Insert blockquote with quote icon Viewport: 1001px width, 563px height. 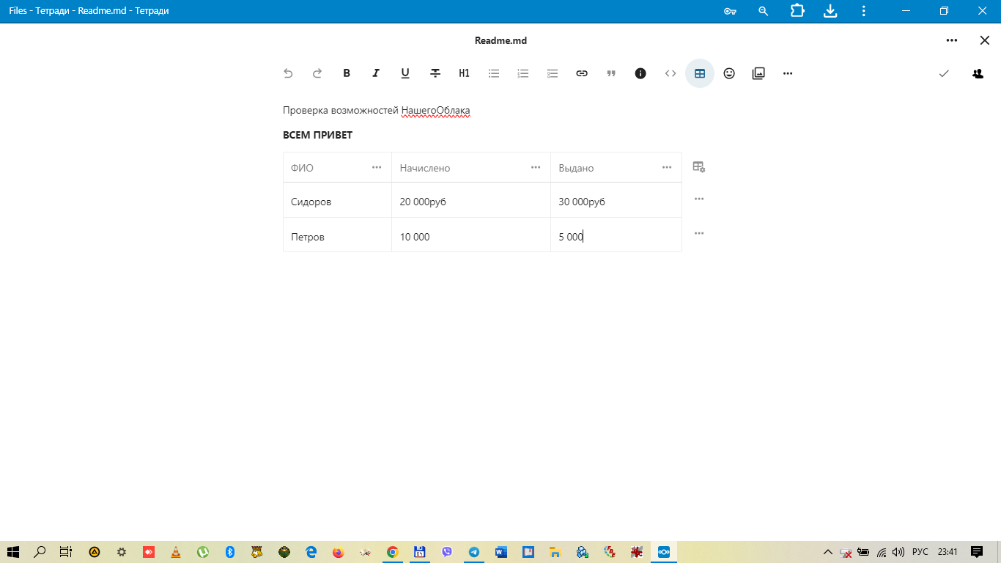[x=611, y=73]
